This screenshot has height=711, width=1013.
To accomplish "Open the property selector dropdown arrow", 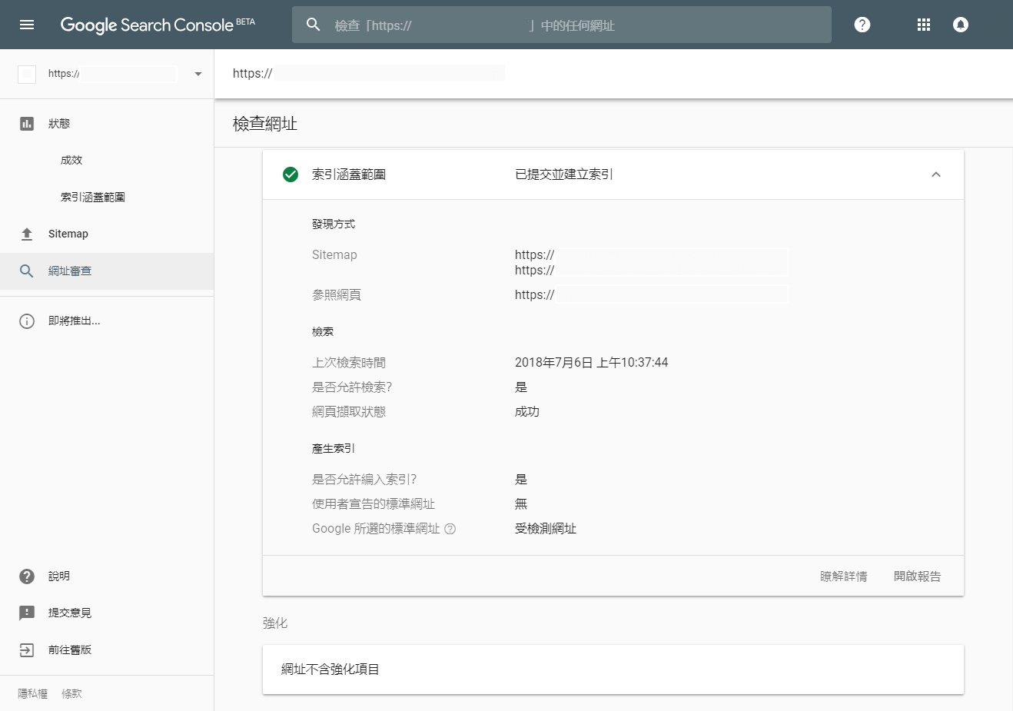I will coord(198,74).
